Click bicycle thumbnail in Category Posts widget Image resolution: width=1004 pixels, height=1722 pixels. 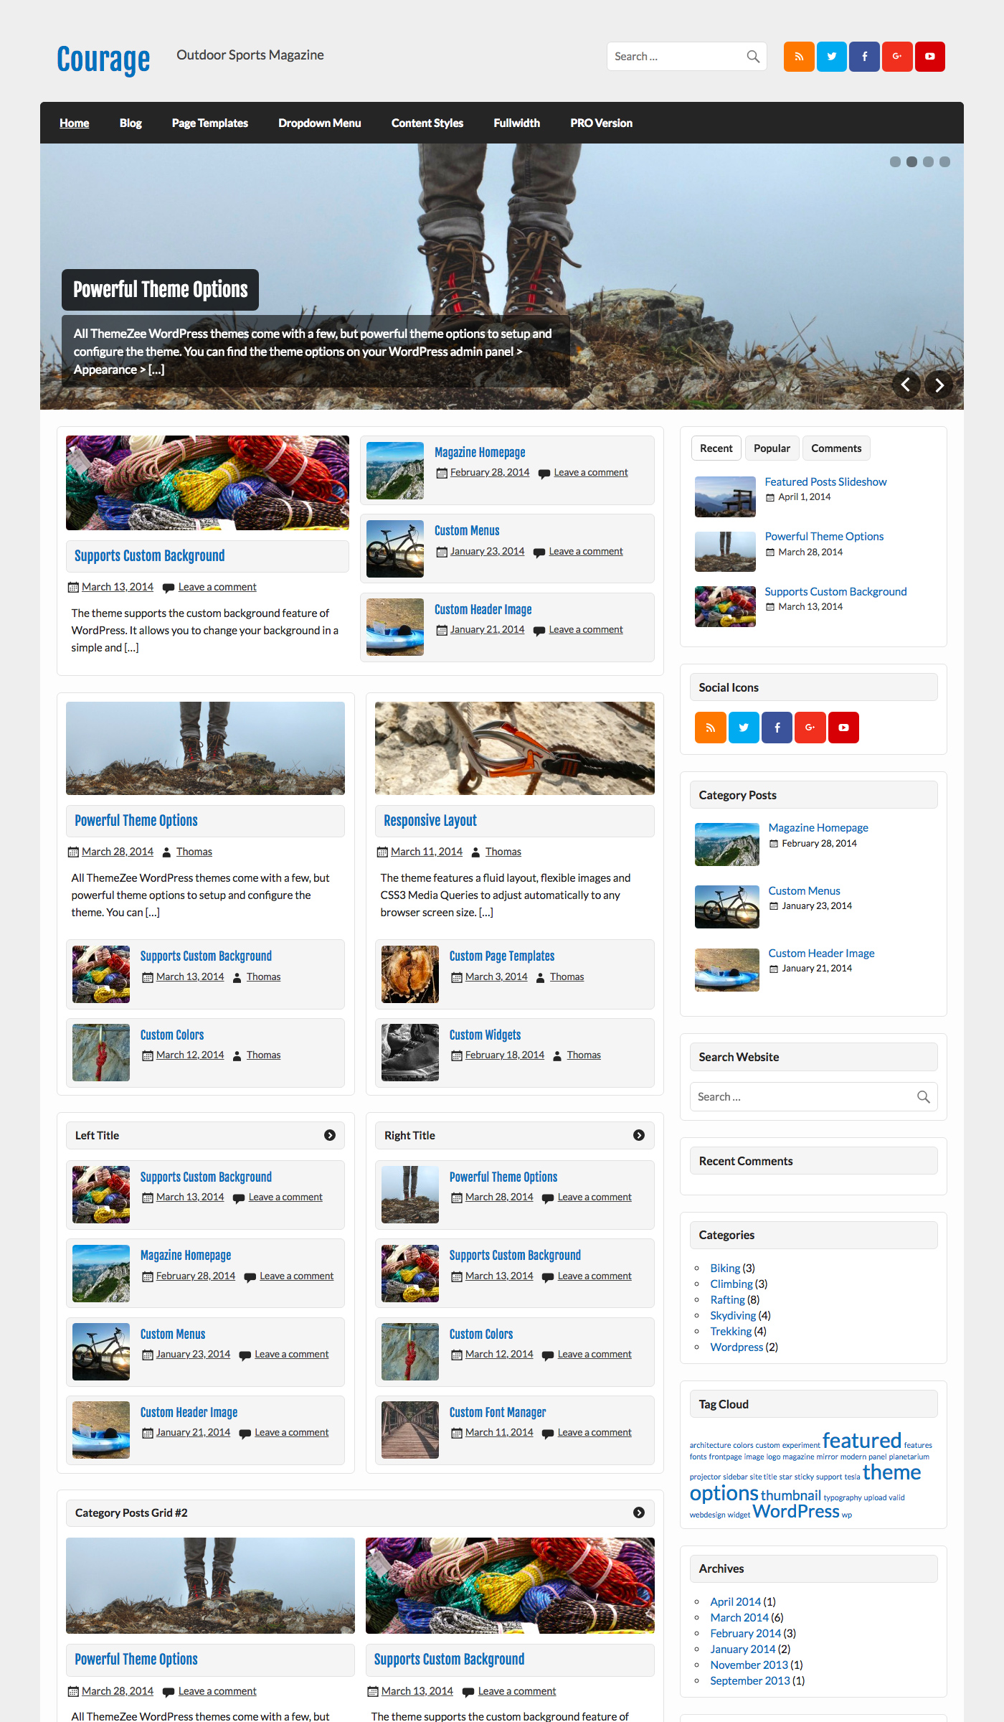point(727,907)
